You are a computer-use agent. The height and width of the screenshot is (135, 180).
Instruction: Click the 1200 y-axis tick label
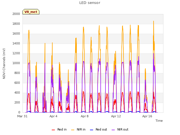(x=16, y=53)
